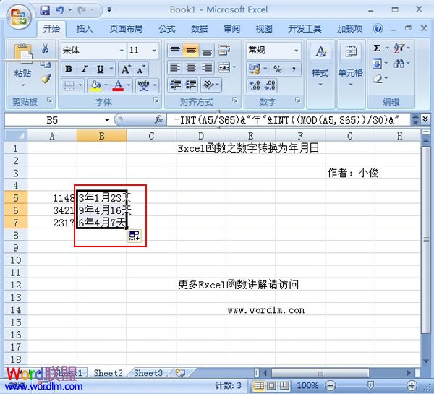The width and height of the screenshot is (434, 394).
Task: Open the 样式 styles button
Action: point(320,64)
